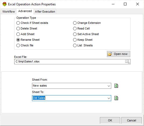
Task: Refresh the Sheet To list icon
Action: [x=116, y=98]
